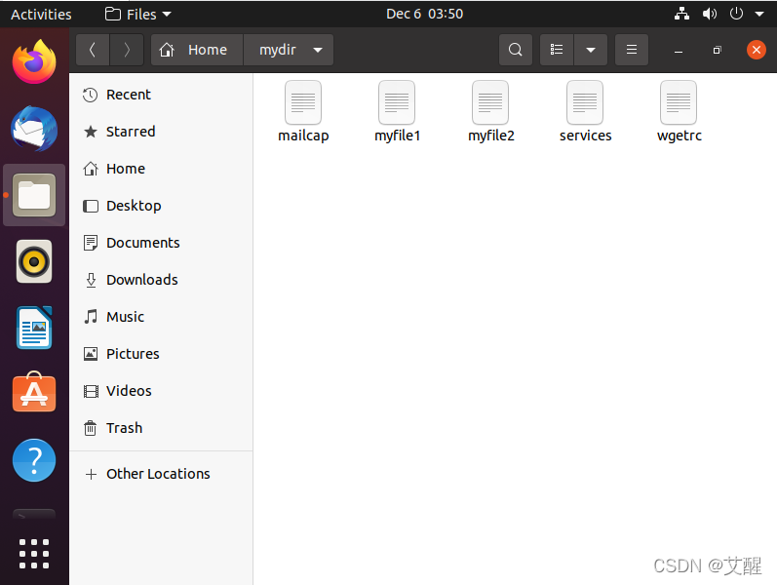Maximize the Files window

(x=717, y=50)
